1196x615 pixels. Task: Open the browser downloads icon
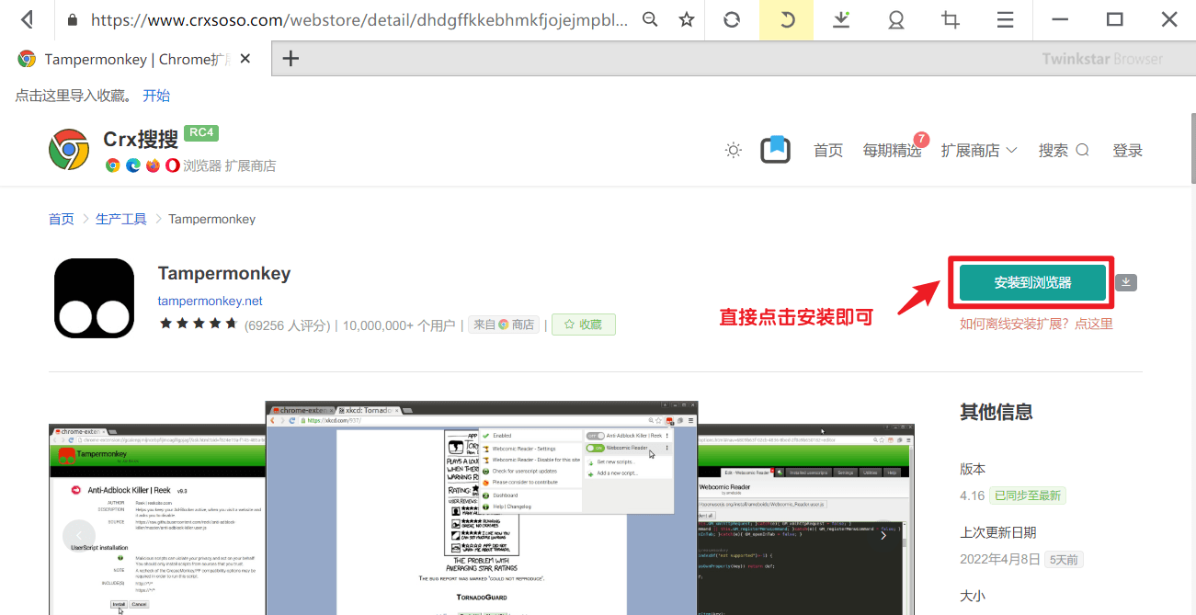coord(841,19)
